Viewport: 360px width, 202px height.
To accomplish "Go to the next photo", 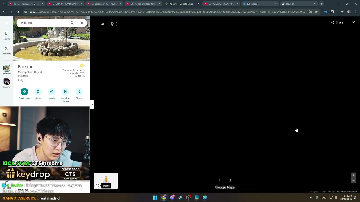I will point(230,180).
